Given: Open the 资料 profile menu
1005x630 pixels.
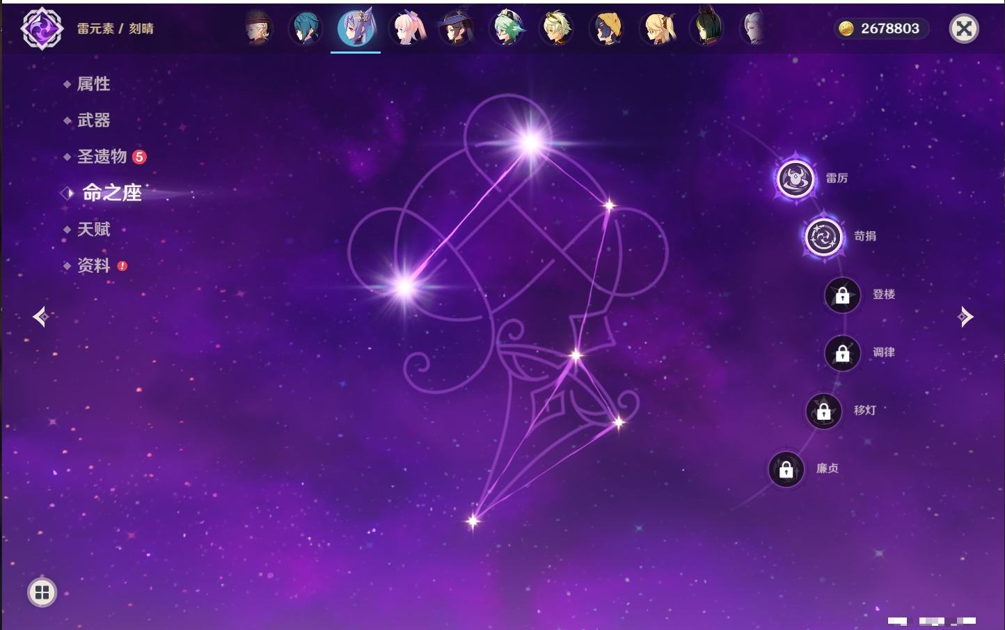Looking at the screenshot, I should [x=93, y=265].
